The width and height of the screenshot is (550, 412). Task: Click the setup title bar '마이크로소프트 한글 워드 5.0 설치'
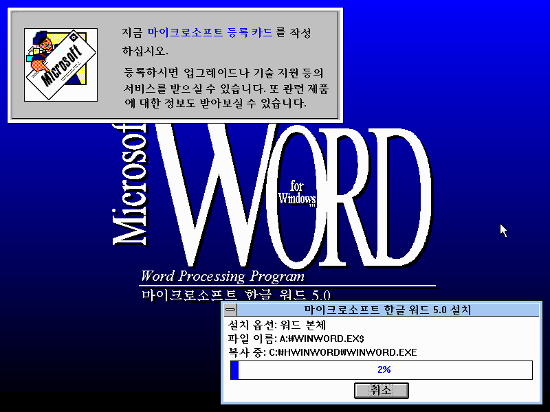pos(388,310)
